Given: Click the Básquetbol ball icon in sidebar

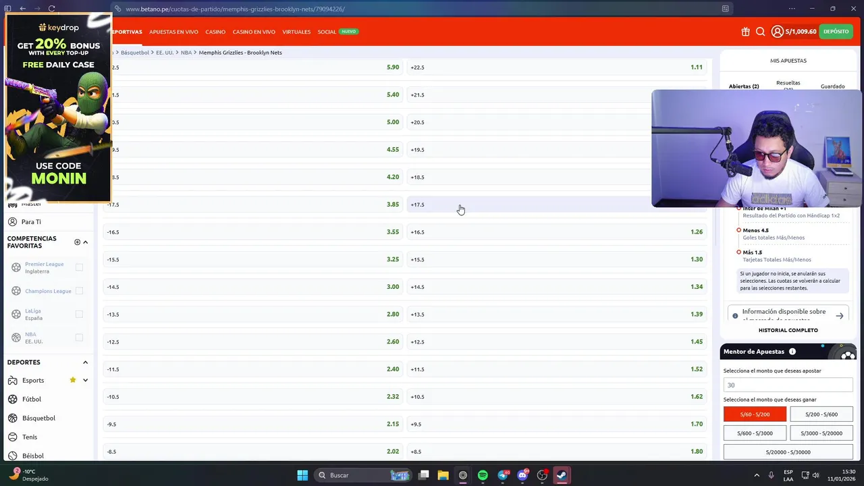Looking at the screenshot, I should coord(12,418).
